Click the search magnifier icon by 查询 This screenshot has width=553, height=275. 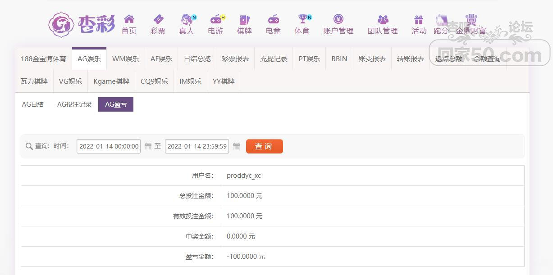[29, 146]
